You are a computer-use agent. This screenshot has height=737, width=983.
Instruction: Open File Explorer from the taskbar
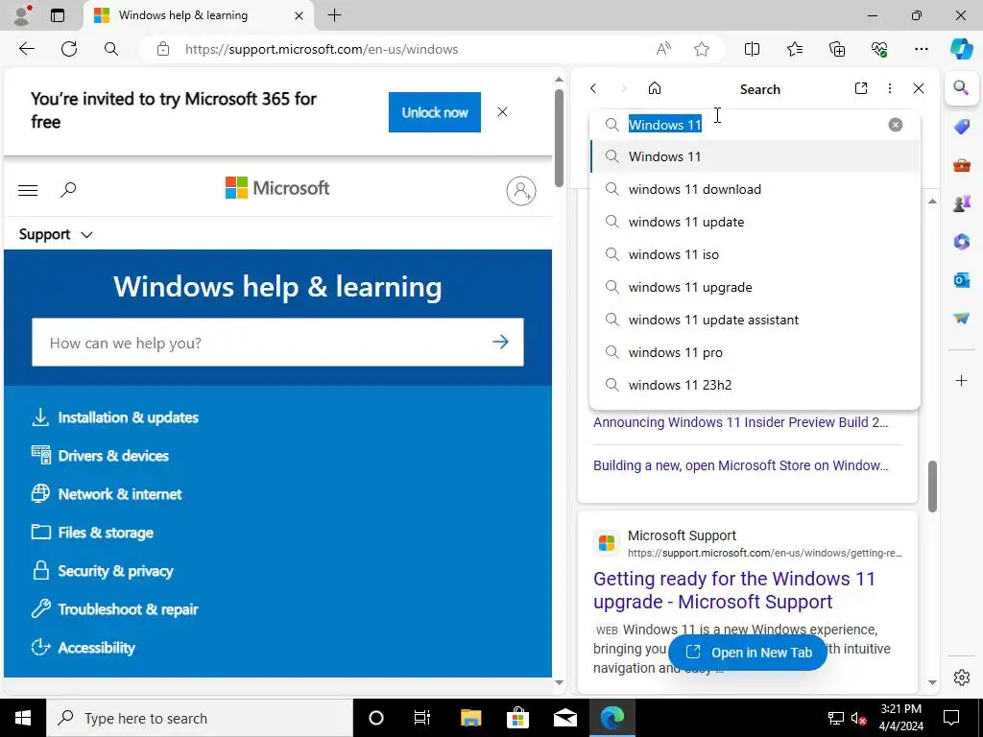pos(470,718)
